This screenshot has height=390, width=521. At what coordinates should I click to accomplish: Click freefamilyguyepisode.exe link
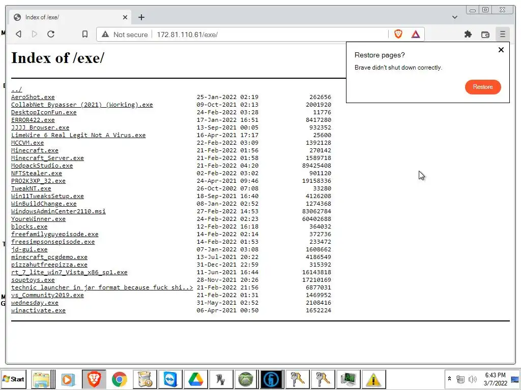click(x=55, y=235)
